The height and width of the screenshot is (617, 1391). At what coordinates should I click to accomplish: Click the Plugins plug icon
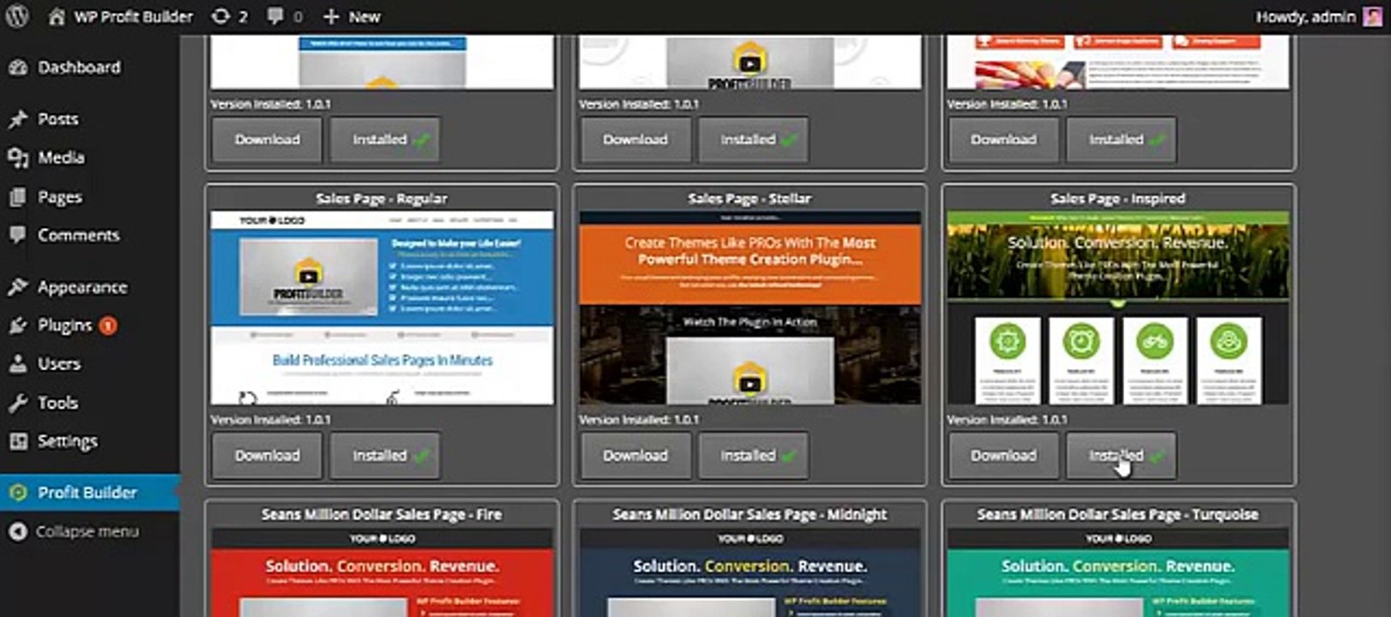click(x=18, y=326)
